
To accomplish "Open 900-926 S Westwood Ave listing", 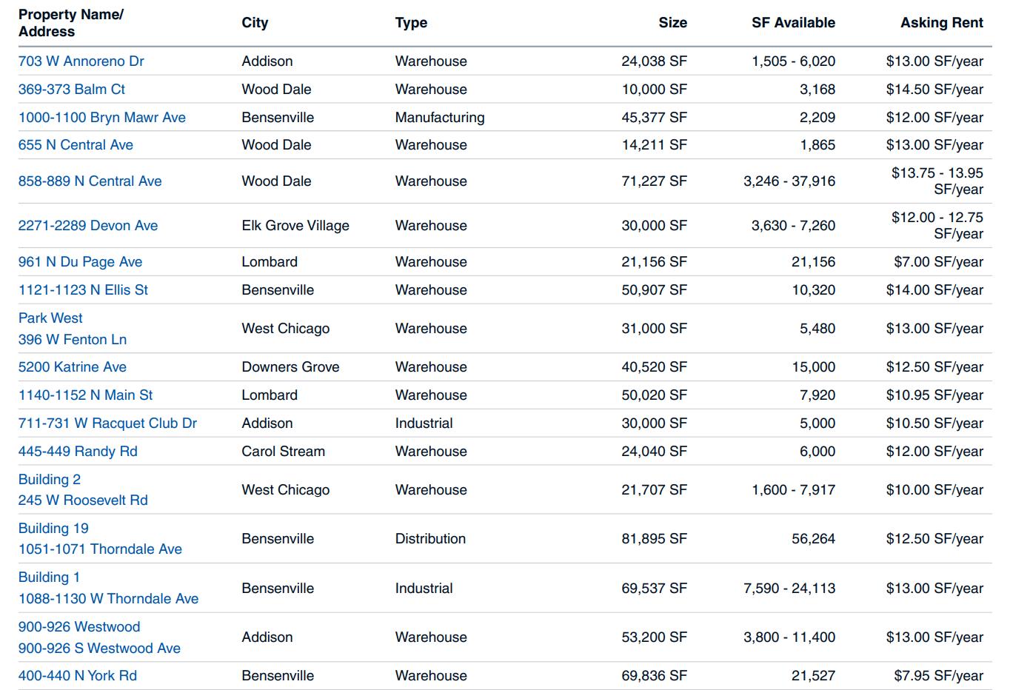I will [99, 649].
